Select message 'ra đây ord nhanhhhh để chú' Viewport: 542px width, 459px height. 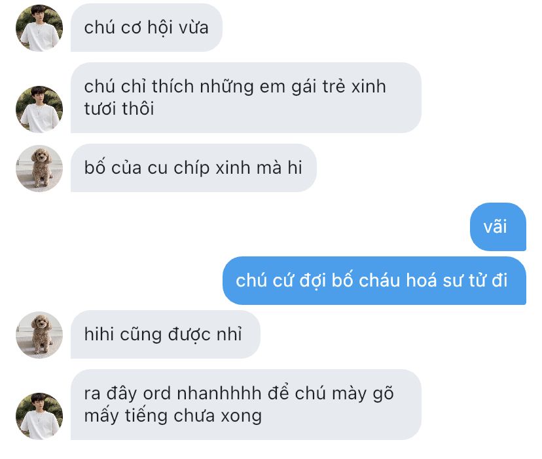[x=245, y=405]
